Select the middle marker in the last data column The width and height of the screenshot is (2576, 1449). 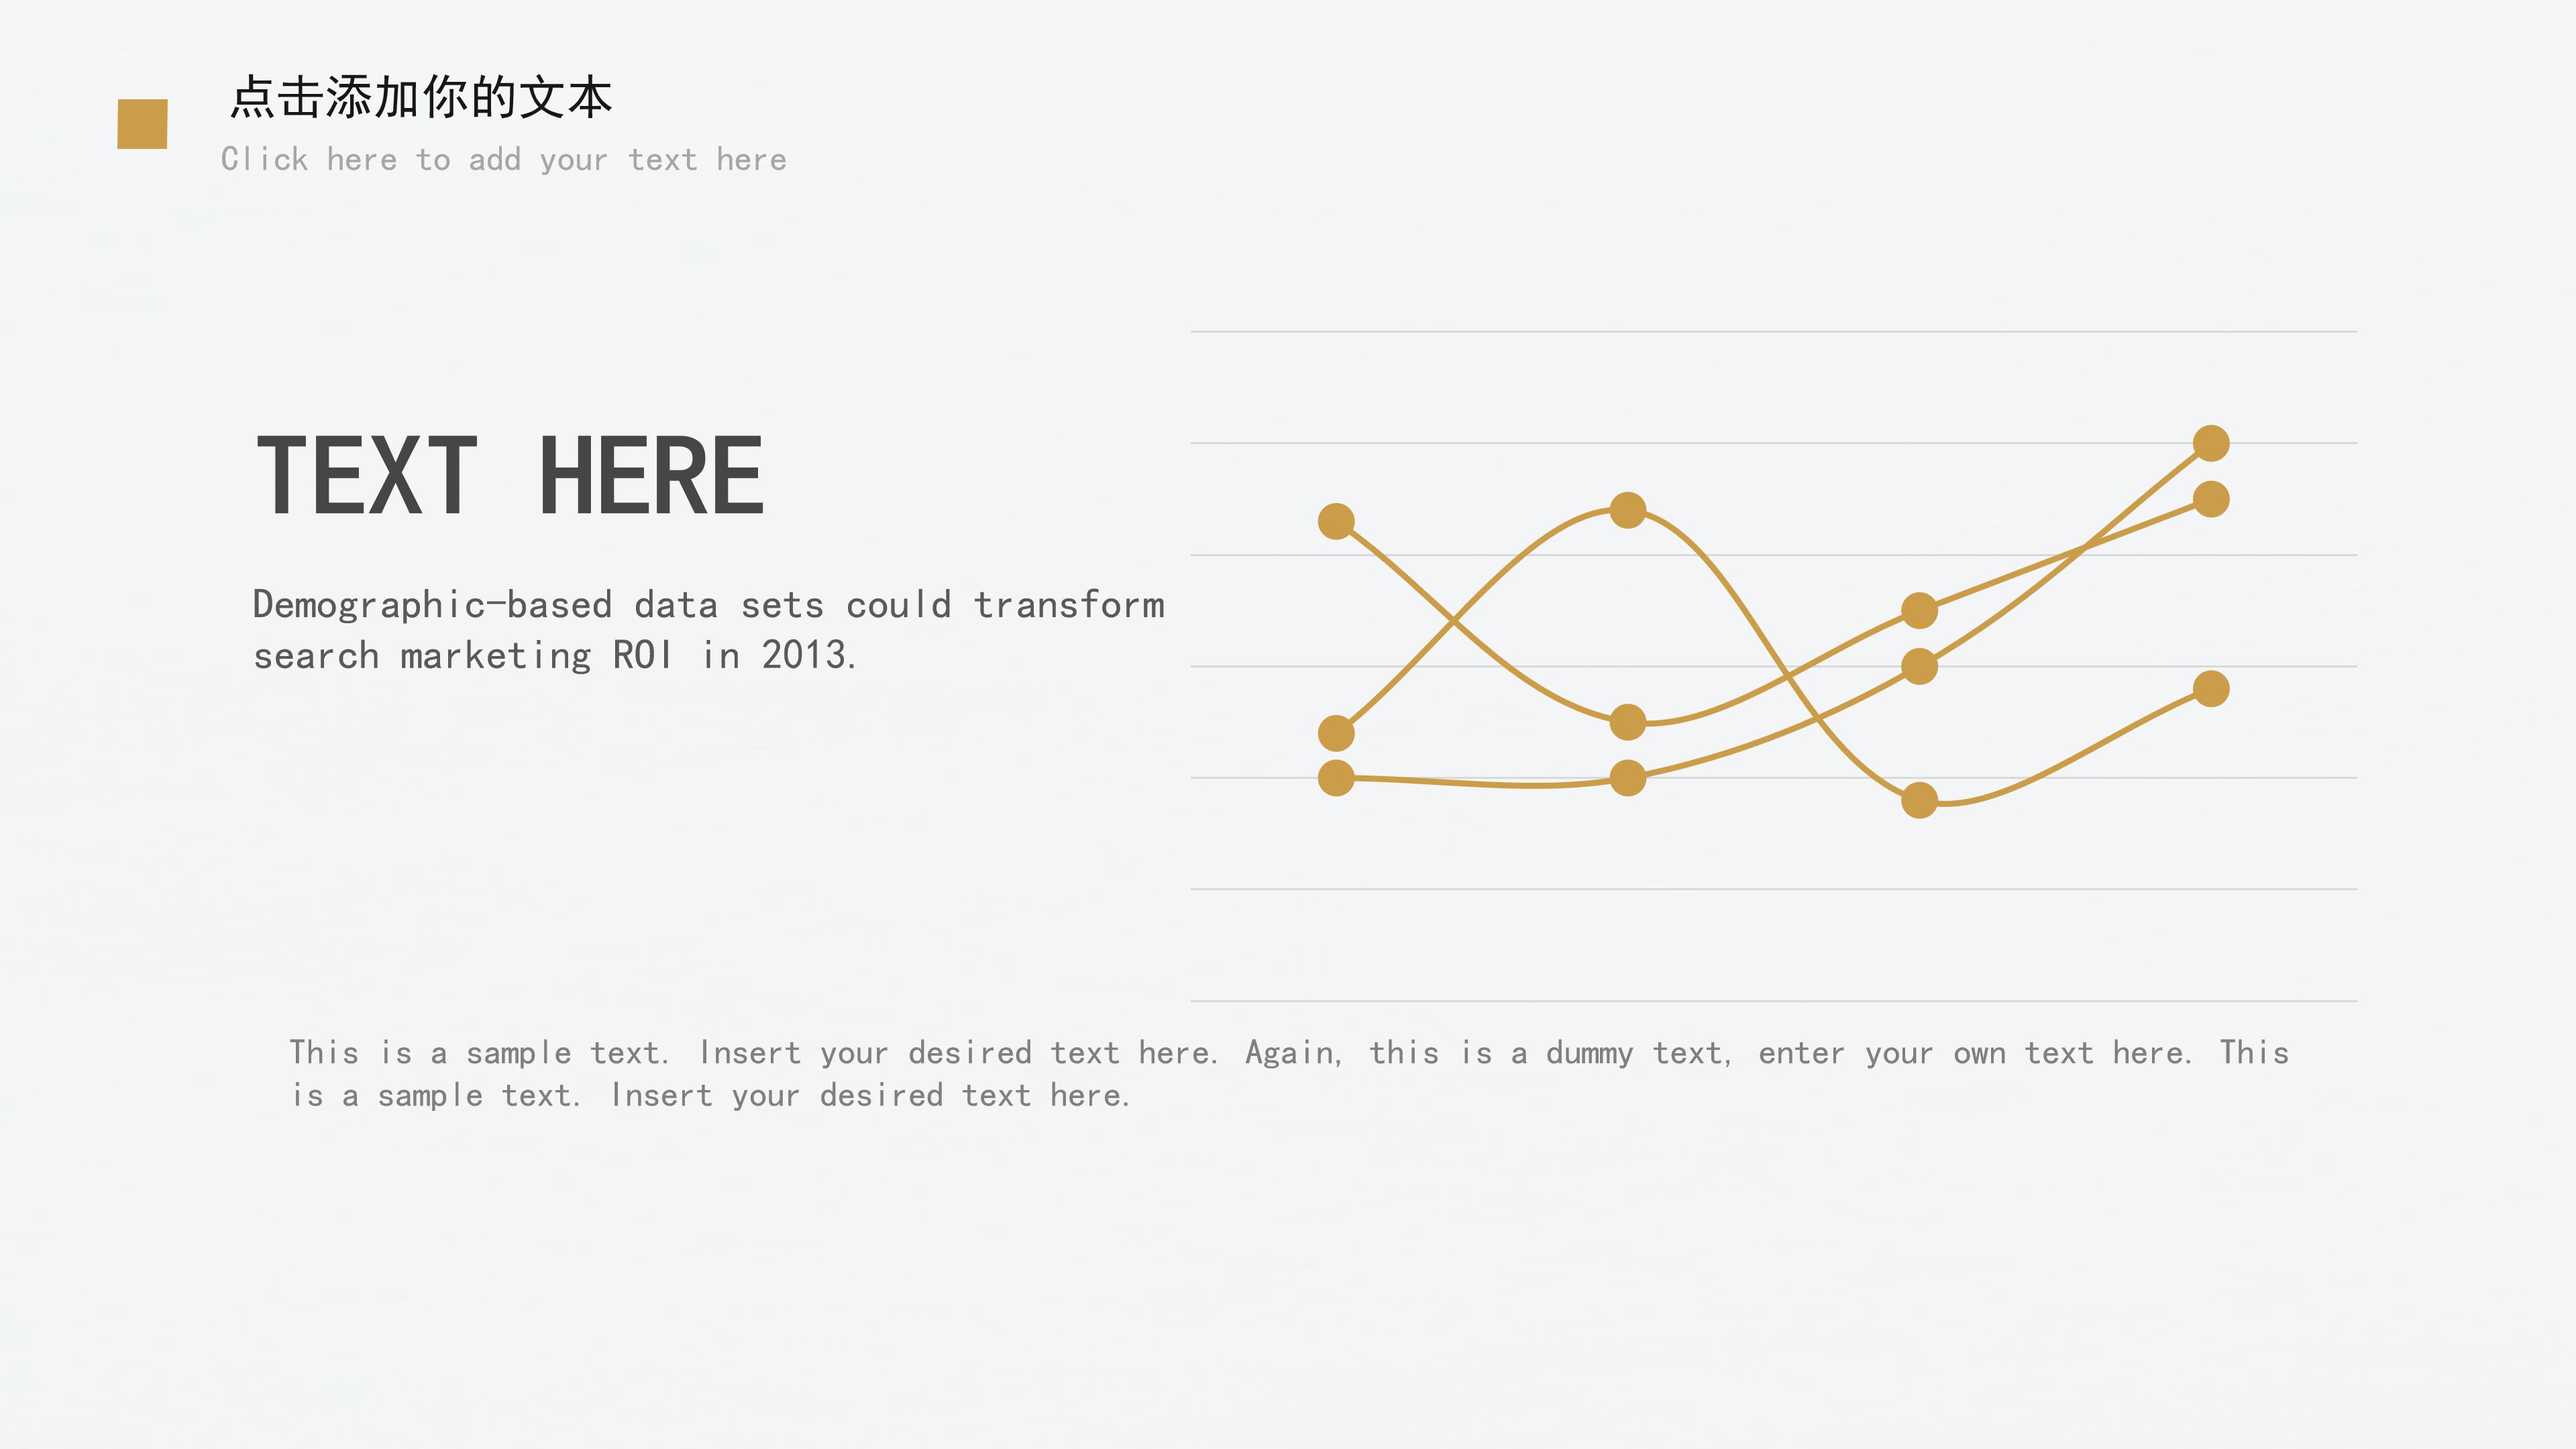tap(2210, 499)
